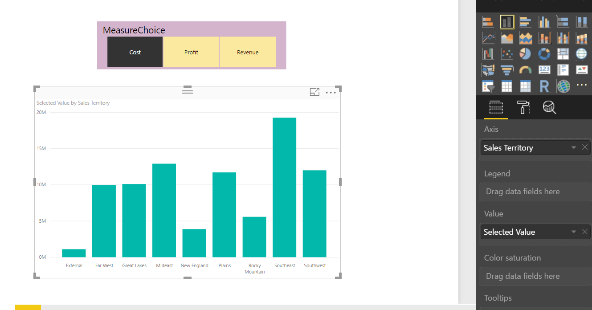Select the pie chart visualization icon
The width and height of the screenshot is (592, 310).
[525, 54]
